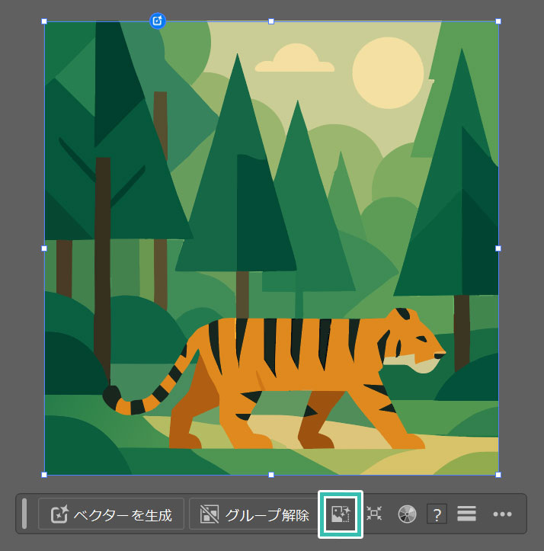Click the ベクターを生成 button
Image resolution: width=544 pixels, height=551 pixels.
point(111,514)
